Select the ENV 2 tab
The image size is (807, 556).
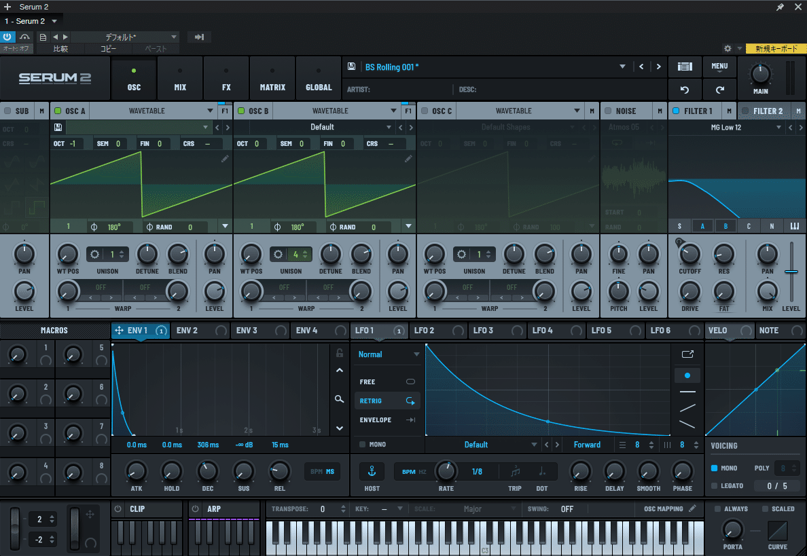(x=200, y=330)
